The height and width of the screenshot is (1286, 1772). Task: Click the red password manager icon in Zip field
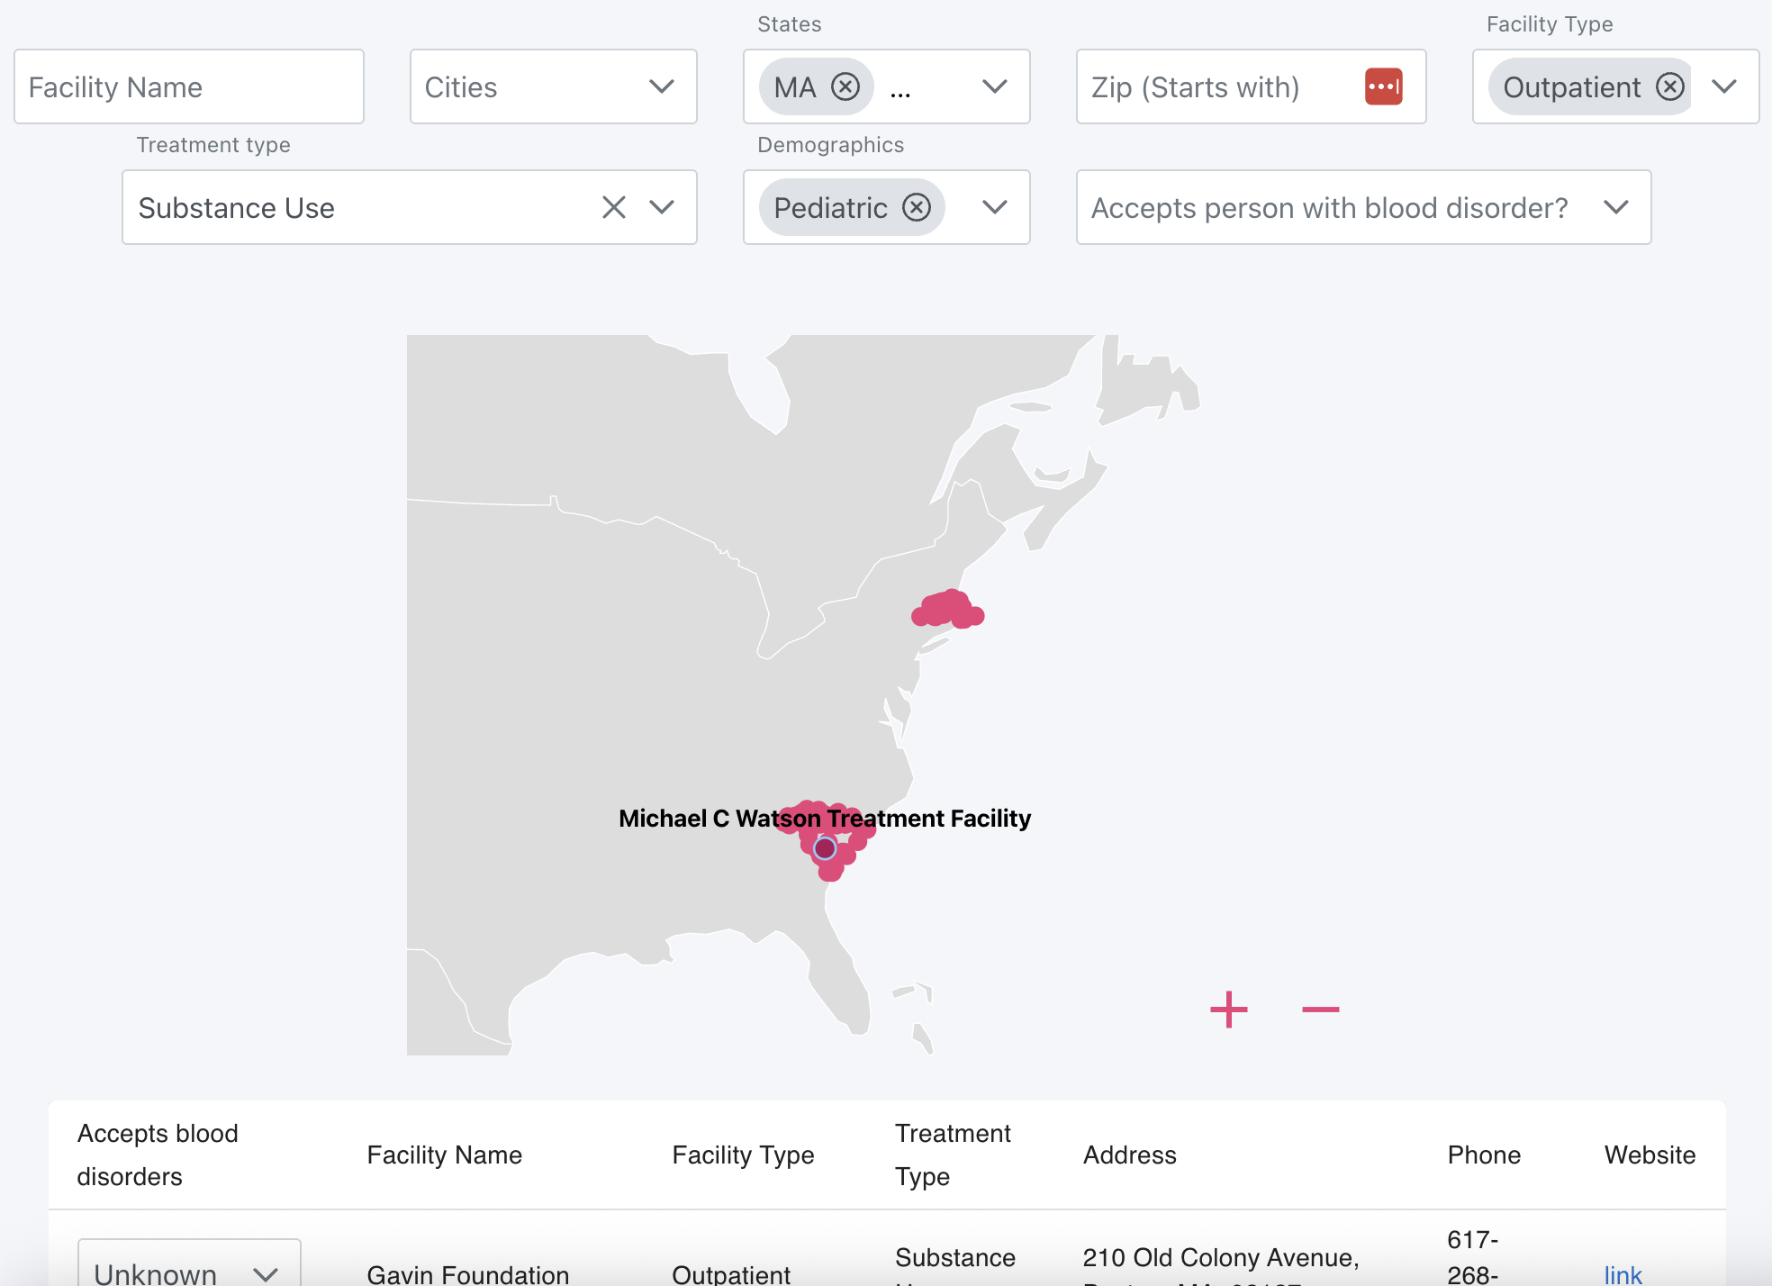click(x=1383, y=86)
